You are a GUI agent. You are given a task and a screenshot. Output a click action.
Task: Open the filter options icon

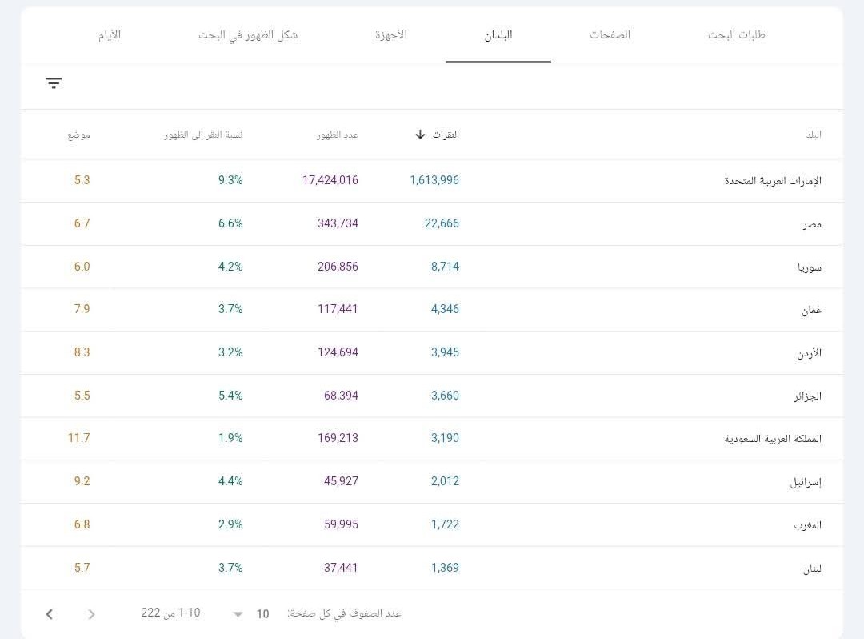tap(53, 83)
